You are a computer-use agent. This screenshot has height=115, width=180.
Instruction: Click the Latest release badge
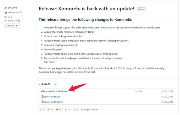click(x=142, y=9)
